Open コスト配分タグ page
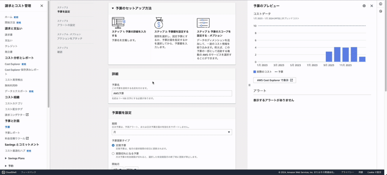The width and height of the screenshot is (387, 175). [x=14, y=109]
